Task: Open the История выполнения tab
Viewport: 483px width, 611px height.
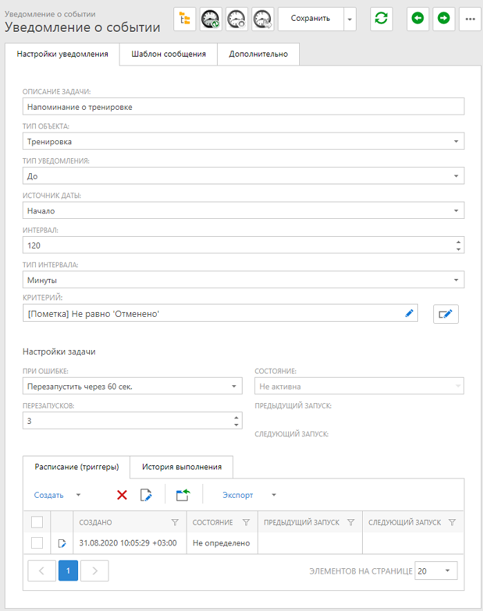Action: coord(182,467)
